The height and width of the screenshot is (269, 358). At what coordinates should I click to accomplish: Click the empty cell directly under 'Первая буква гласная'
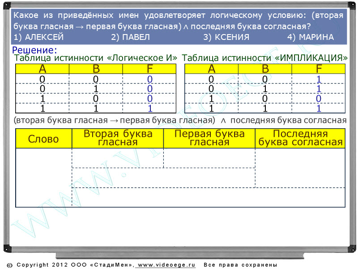point(209,158)
